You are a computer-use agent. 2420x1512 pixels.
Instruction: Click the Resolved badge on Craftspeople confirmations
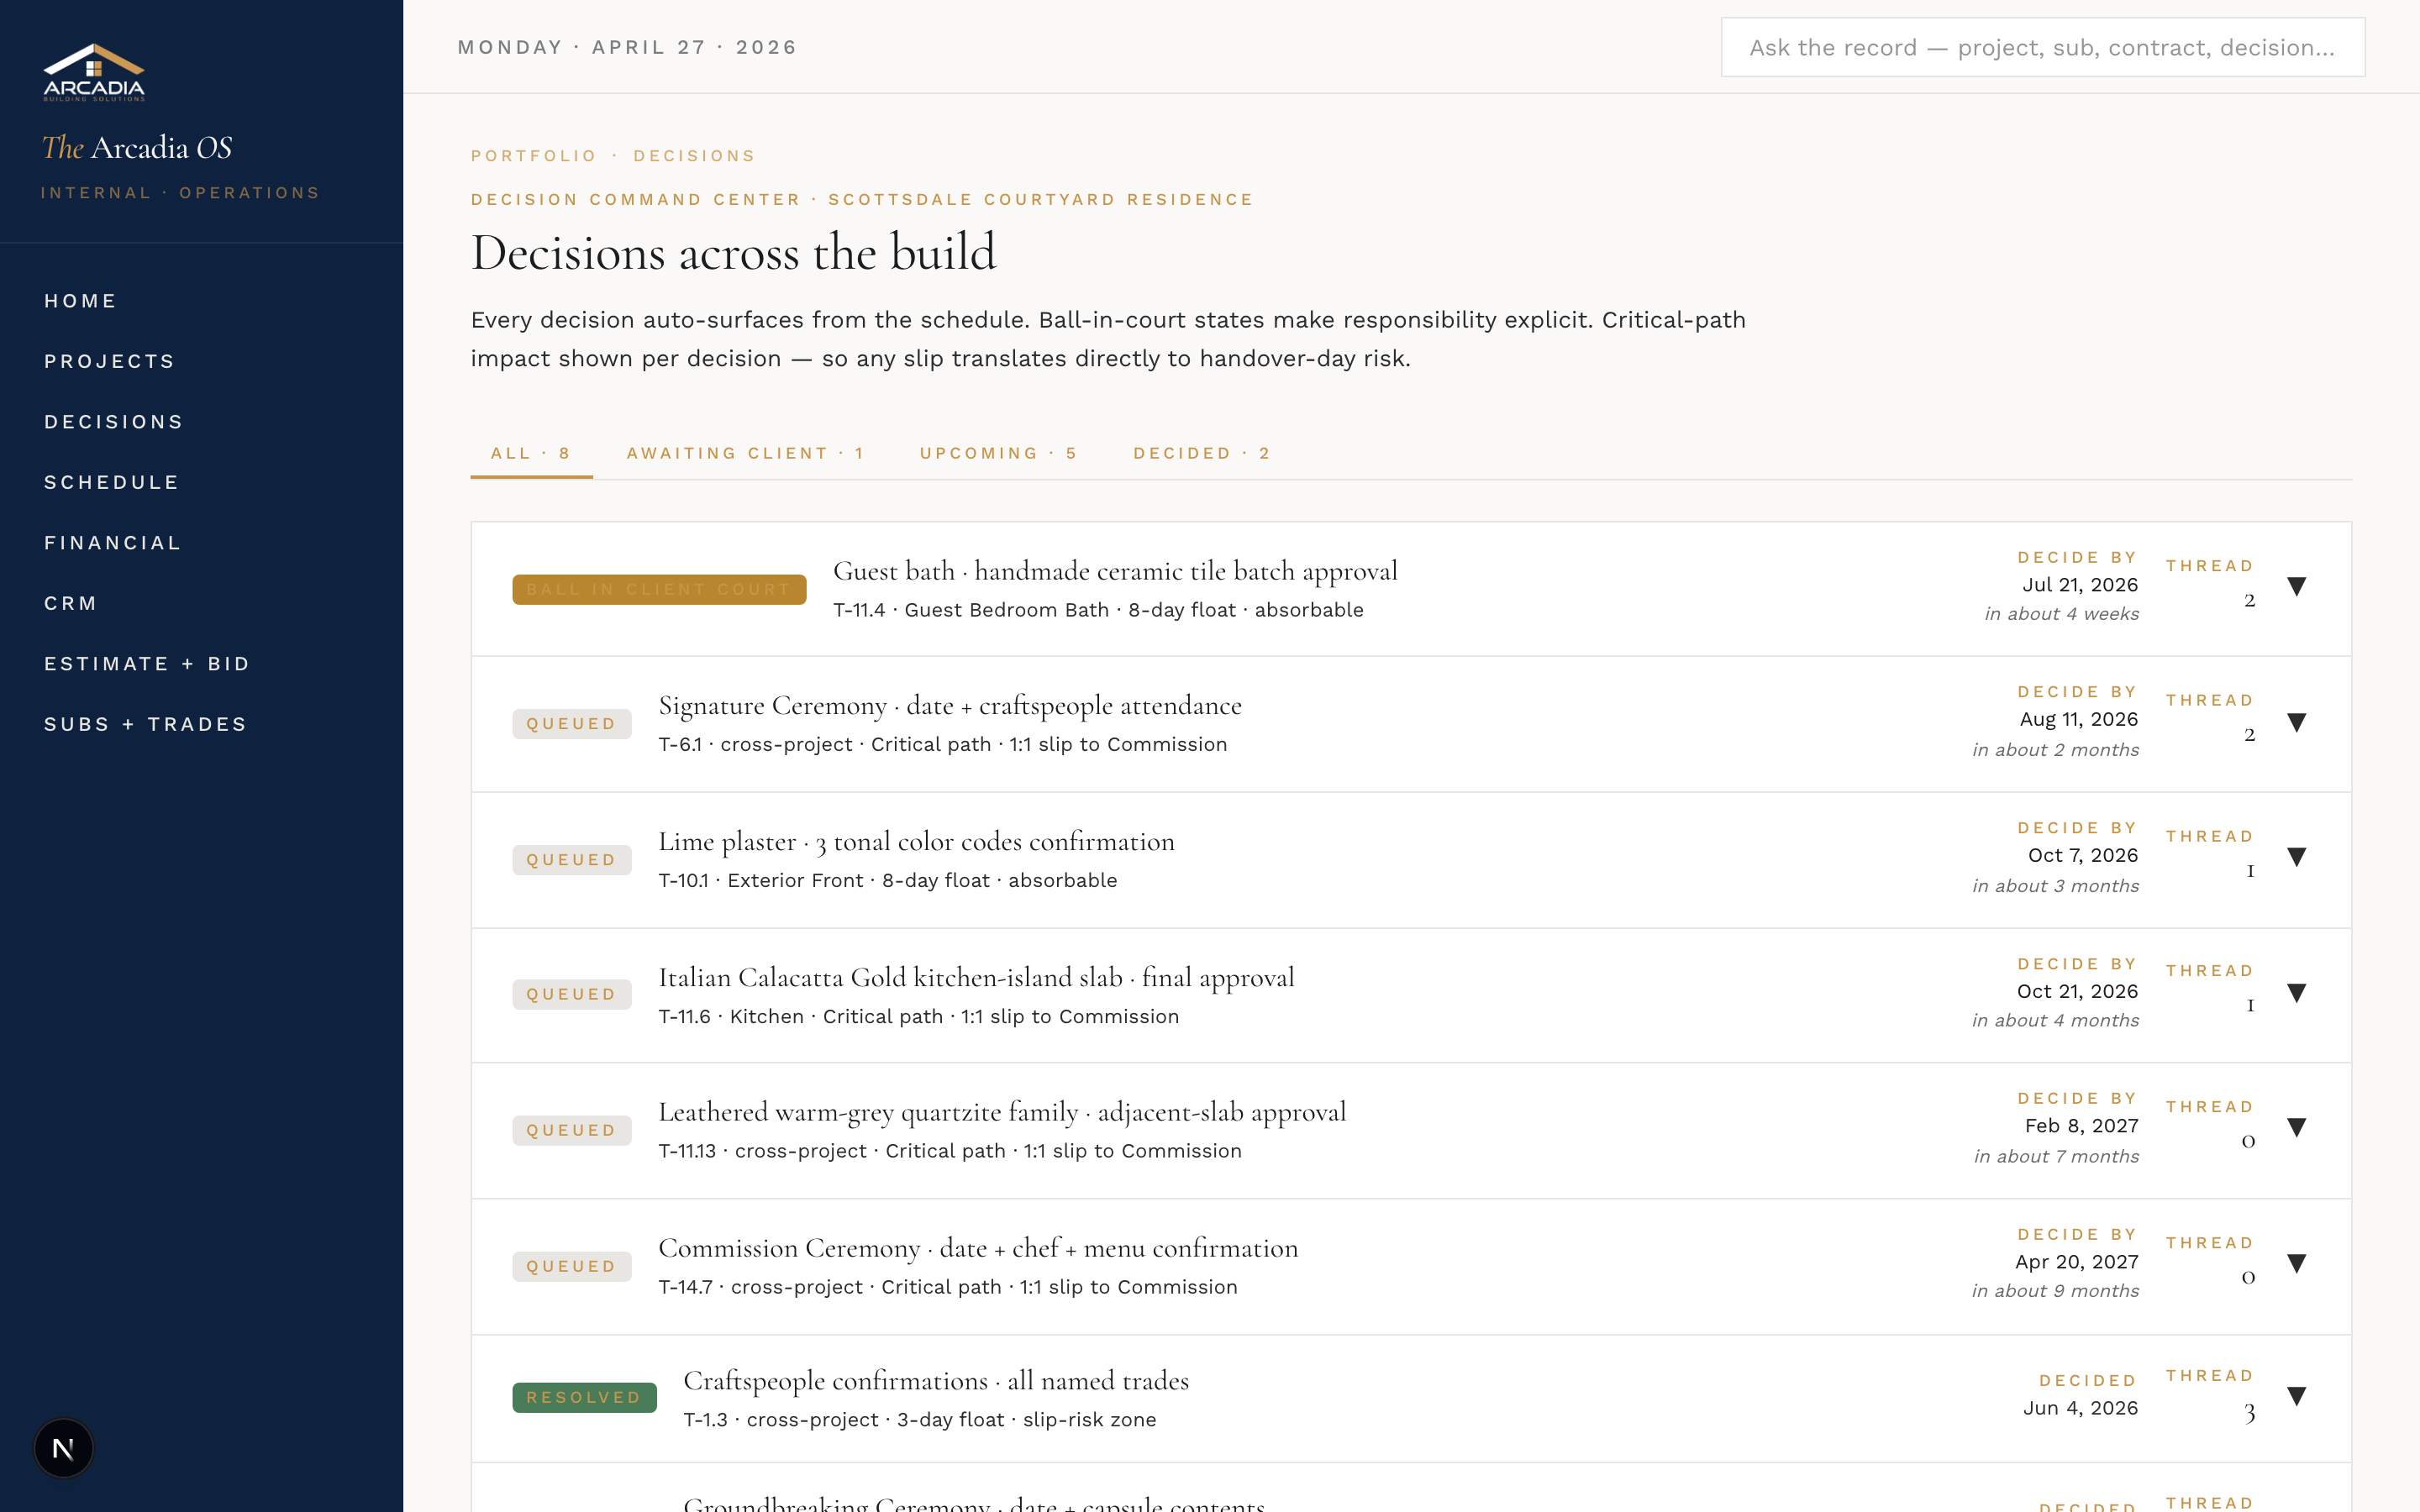coord(584,1397)
